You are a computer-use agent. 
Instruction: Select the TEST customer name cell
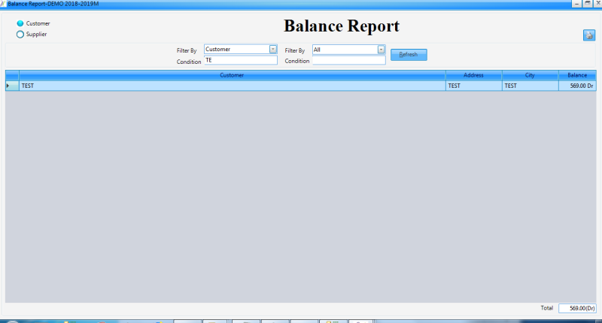click(232, 86)
